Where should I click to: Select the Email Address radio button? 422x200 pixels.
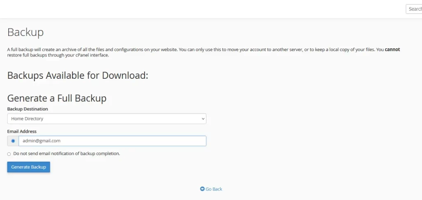pyautogui.click(x=13, y=141)
